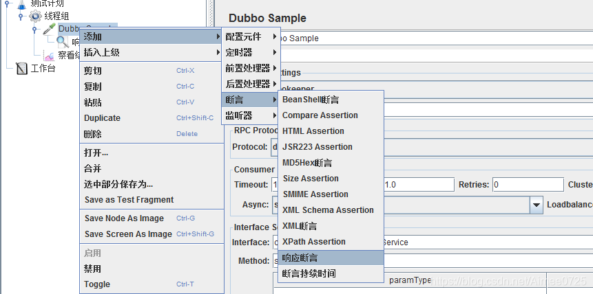The height and width of the screenshot is (294, 593).
Task: Choose 选中部分保存为... menu entry
Action: 152,184
